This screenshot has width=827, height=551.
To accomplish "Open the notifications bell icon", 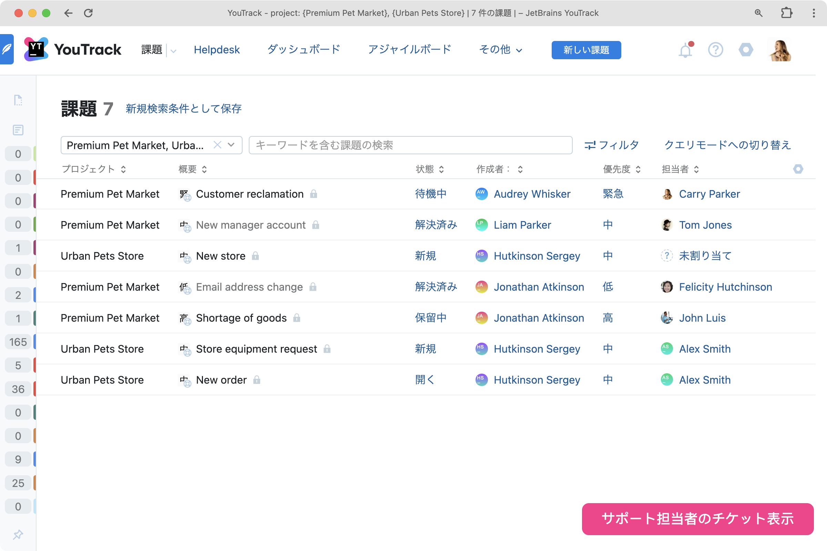I will click(x=685, y=51).
